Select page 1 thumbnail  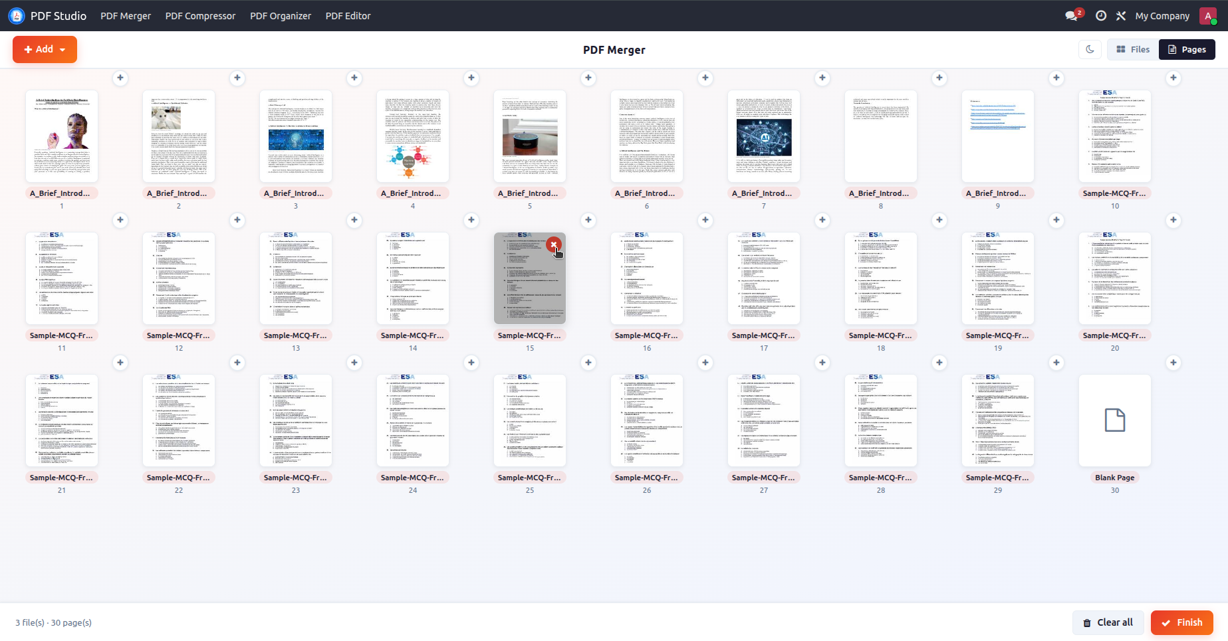pos(62,136)
